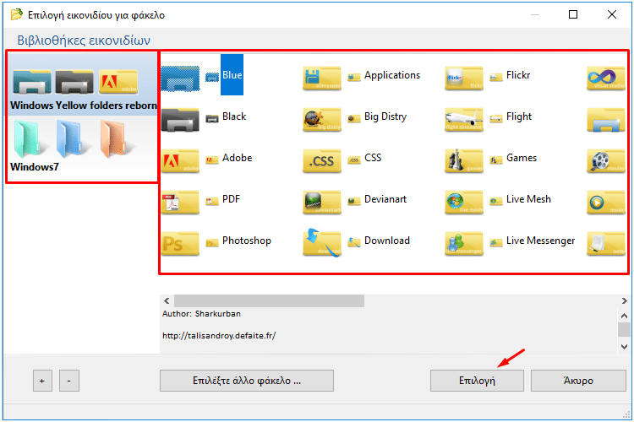Click the small Black folder mini icon

[x=212, y=119]
